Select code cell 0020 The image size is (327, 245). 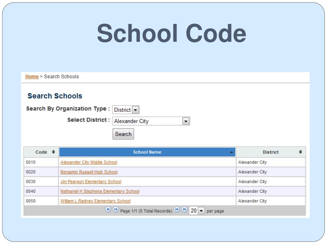click(x=41, y=172)
